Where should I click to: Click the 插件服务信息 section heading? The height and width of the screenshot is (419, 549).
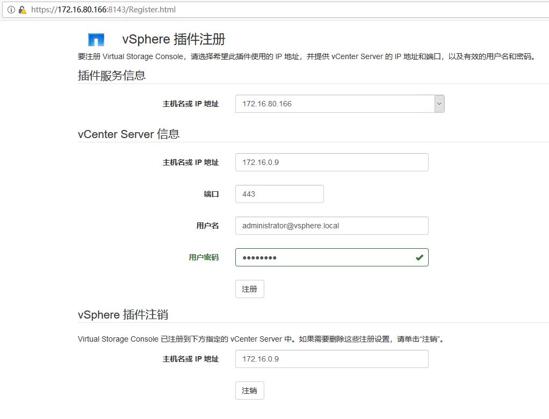click(112, 76)
